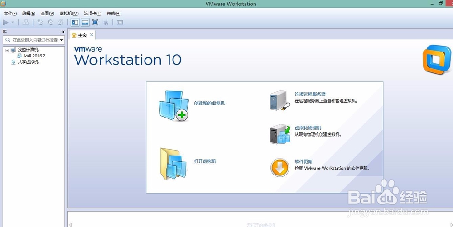
Task: Select the kali 2016.2 virtual machine
Action: 35,56
